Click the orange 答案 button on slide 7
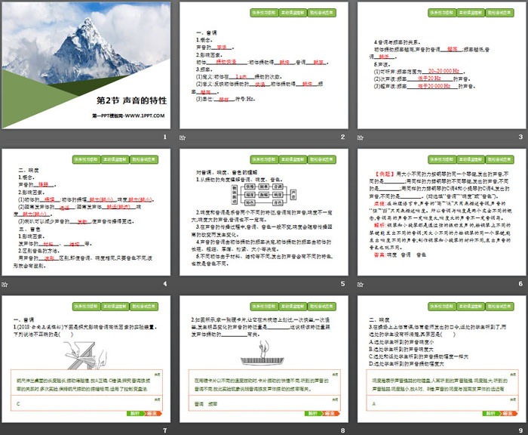The height and width of the screenshot is (435, 528). click(x=153, y=413)
